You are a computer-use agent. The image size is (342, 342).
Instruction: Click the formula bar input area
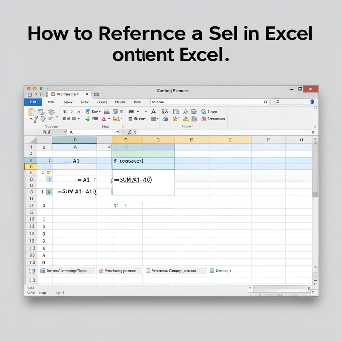(x=225, y=132)
